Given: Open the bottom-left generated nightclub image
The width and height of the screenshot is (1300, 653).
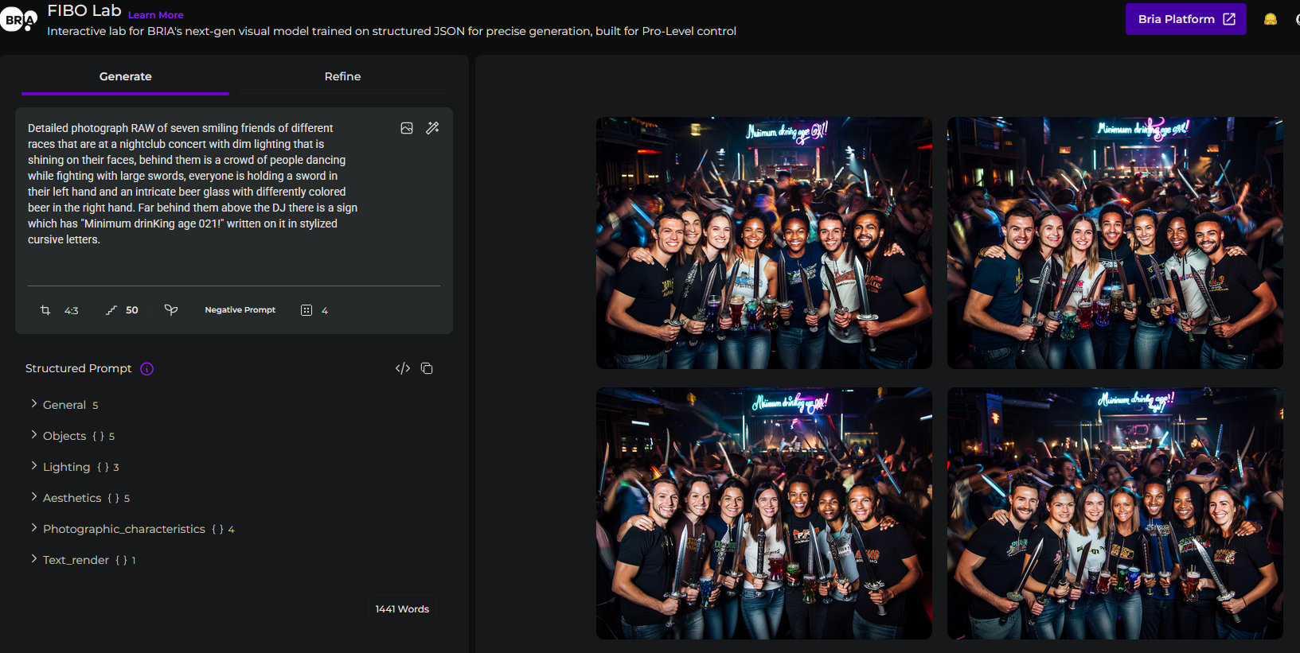Looking at the screenshot, I should [764, 513].
